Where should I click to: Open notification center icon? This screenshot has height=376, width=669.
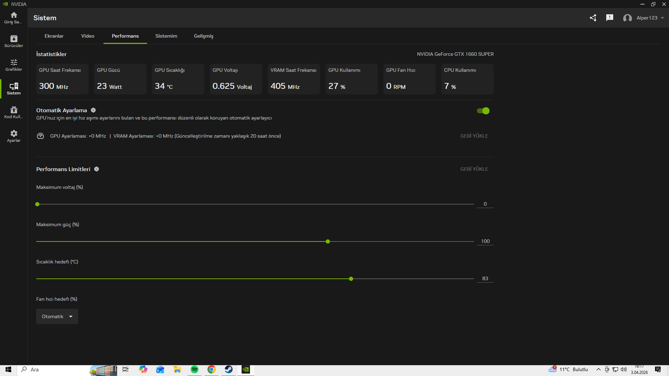pyautogui.click(x=658, y=370)
